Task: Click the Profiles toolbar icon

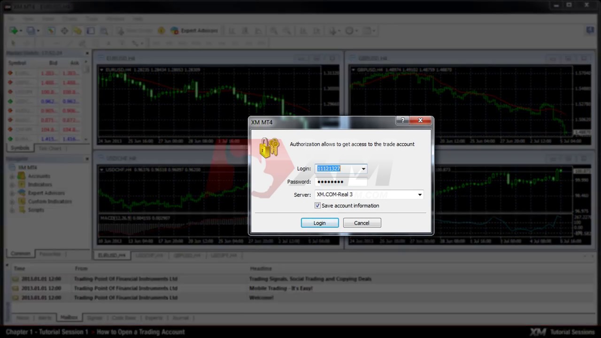Action: click(x=31, y=31)
